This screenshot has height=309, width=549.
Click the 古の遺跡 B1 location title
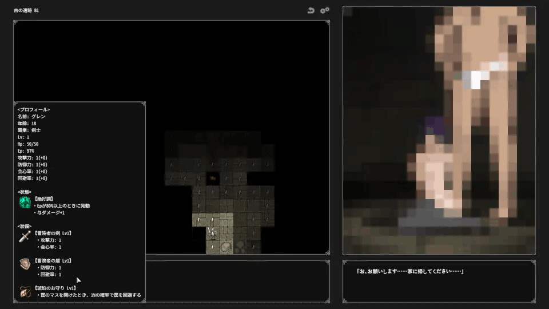point(26,10)
